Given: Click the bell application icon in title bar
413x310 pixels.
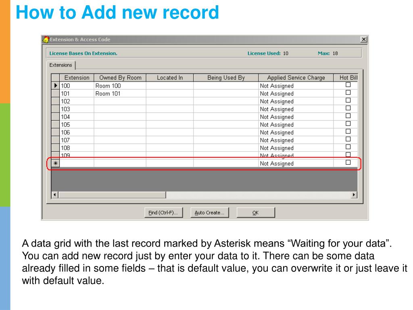Looking at the screenshot, I should [46, 40].
